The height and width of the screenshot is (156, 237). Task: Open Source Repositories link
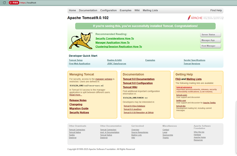click(x=140, y=132)
